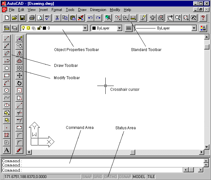The height and width of the screenshot is (180, 211).
Task: Select the Ellipse tool in Draw toolbar
Action: pos(6,105)
